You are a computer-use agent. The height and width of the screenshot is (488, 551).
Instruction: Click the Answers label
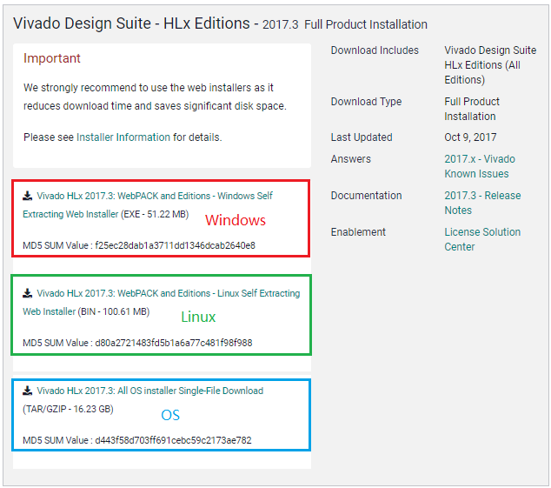pyautogui.click(x=351, y=159)
